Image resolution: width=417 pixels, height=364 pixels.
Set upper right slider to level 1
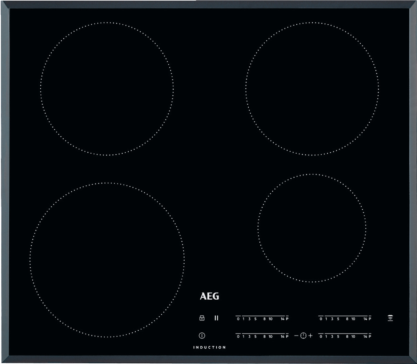tap(326, 319)
